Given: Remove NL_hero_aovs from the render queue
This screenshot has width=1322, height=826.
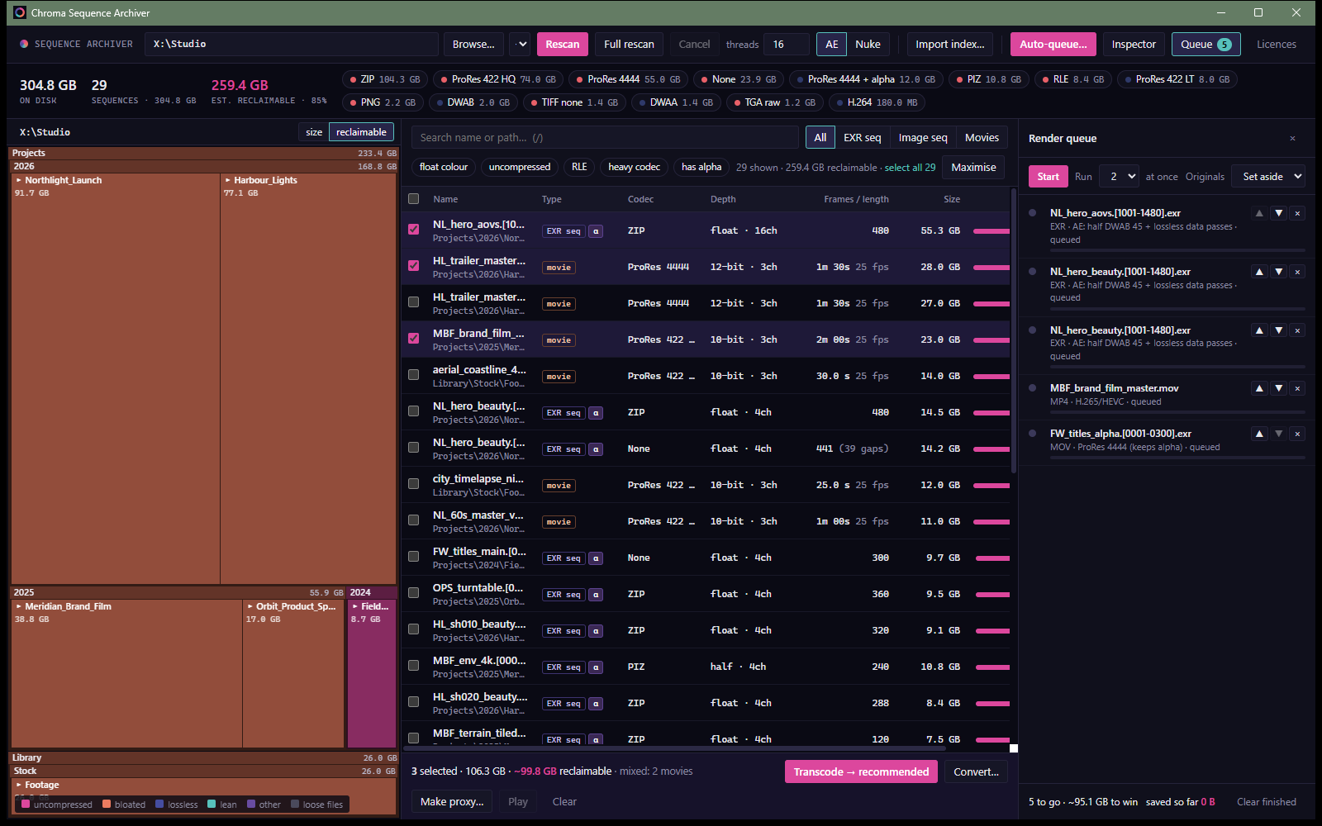Looking at the screenshot, I should pyautogui.click(x=1297, y=213).
